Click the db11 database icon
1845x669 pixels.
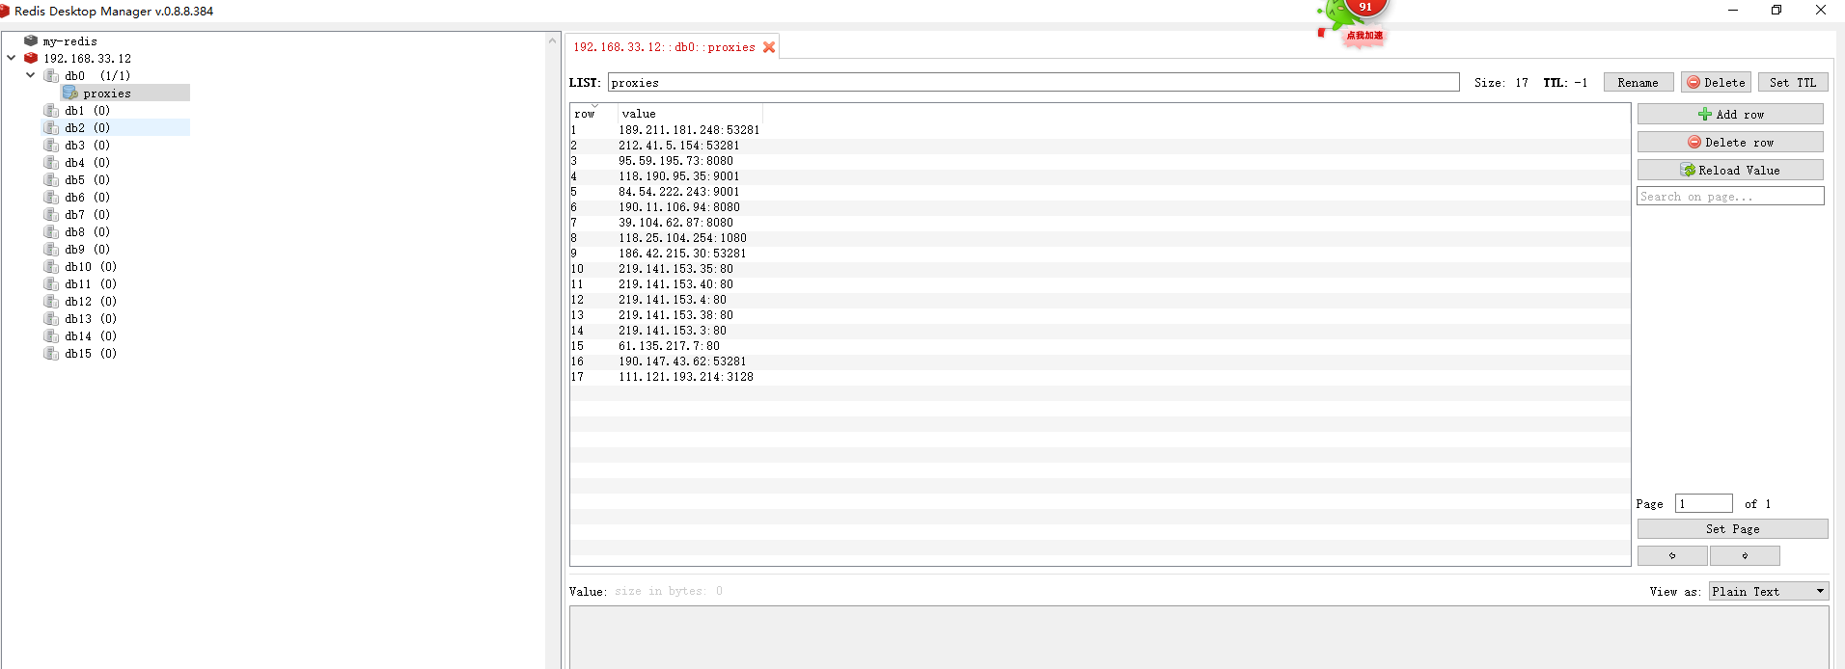51,283
